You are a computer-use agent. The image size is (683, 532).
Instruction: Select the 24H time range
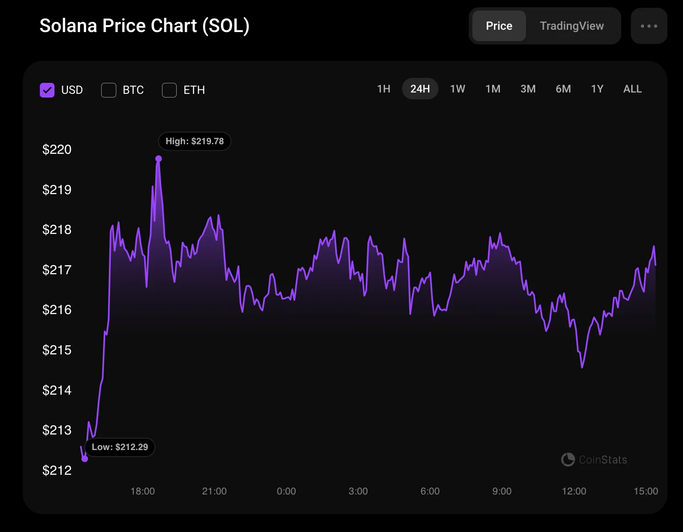pos(420,89)
